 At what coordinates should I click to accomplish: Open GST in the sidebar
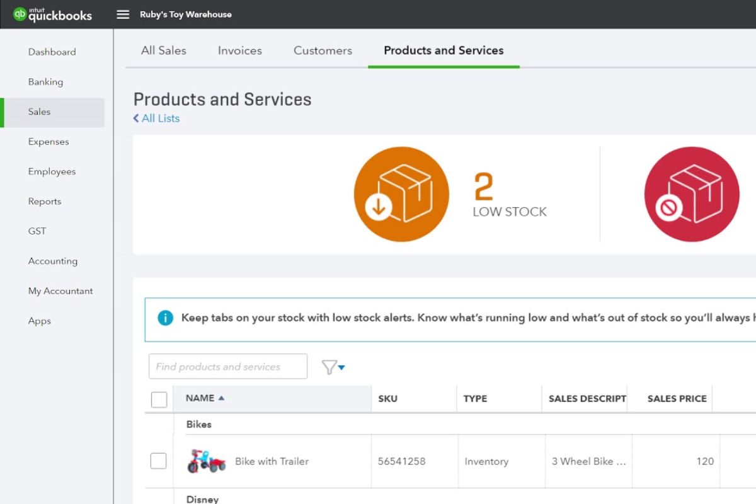tap(37, 231)
